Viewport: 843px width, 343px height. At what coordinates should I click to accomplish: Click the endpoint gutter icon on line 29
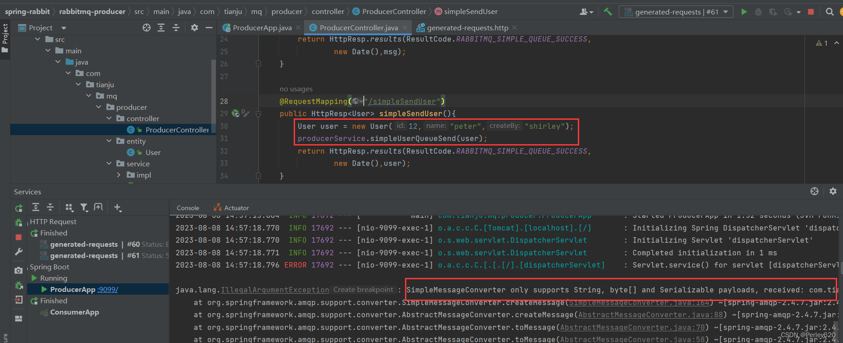click(235, 113)
